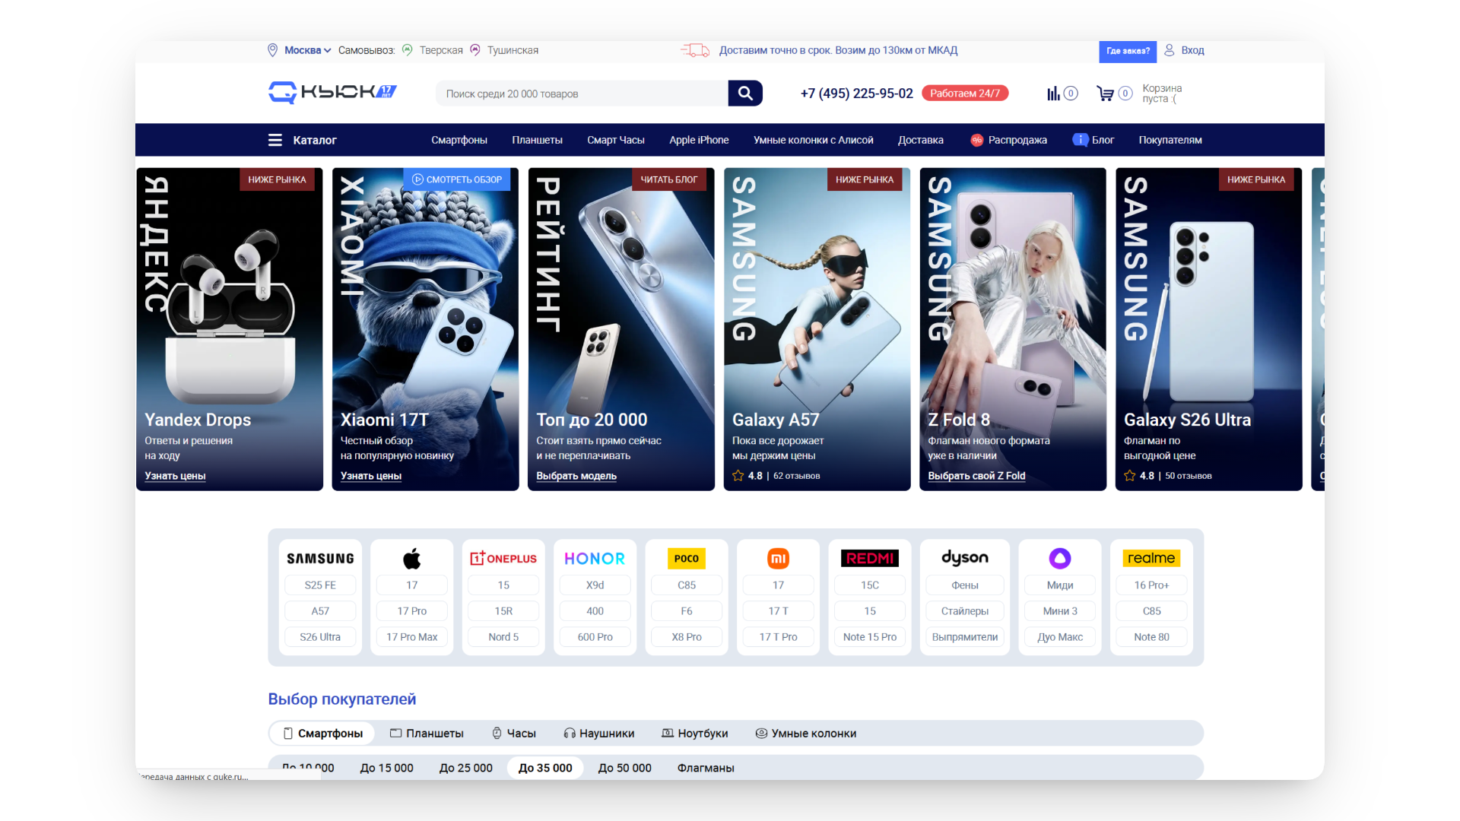This screenshot has width=1460, height=821.
Task: Click the Apple brand logo
Action: (x=412, y=559)
